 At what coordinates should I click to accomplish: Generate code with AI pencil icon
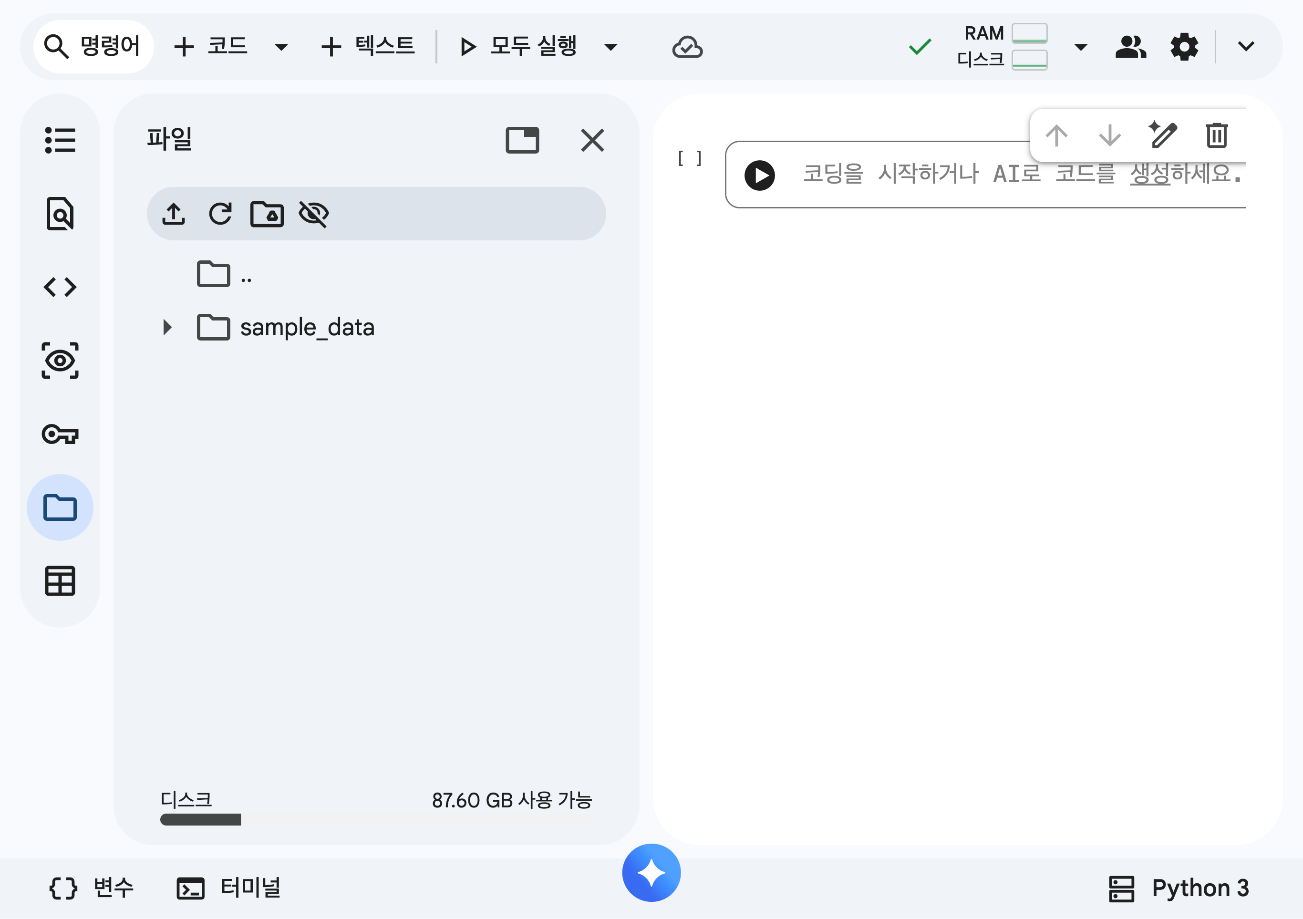click(1163, 134)
